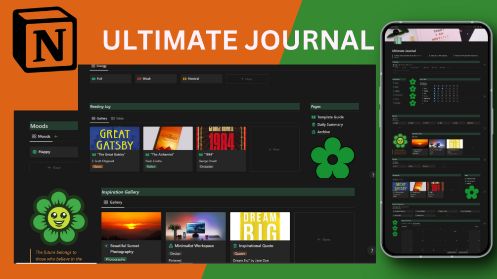
Task: Open the Template Guide page
Action: [x=330, y=117]
